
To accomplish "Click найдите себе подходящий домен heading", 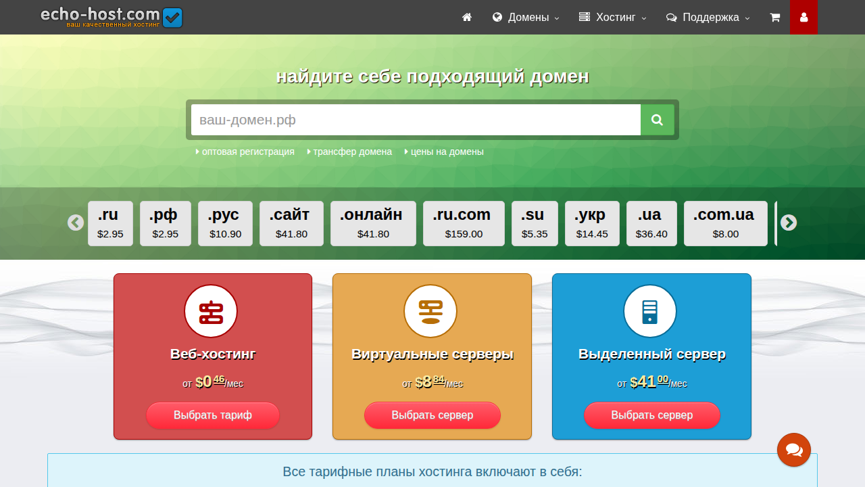I will [x=432, y=76].
